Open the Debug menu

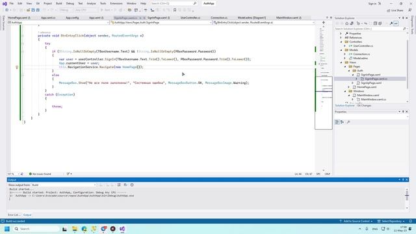[x=70, y=3]
